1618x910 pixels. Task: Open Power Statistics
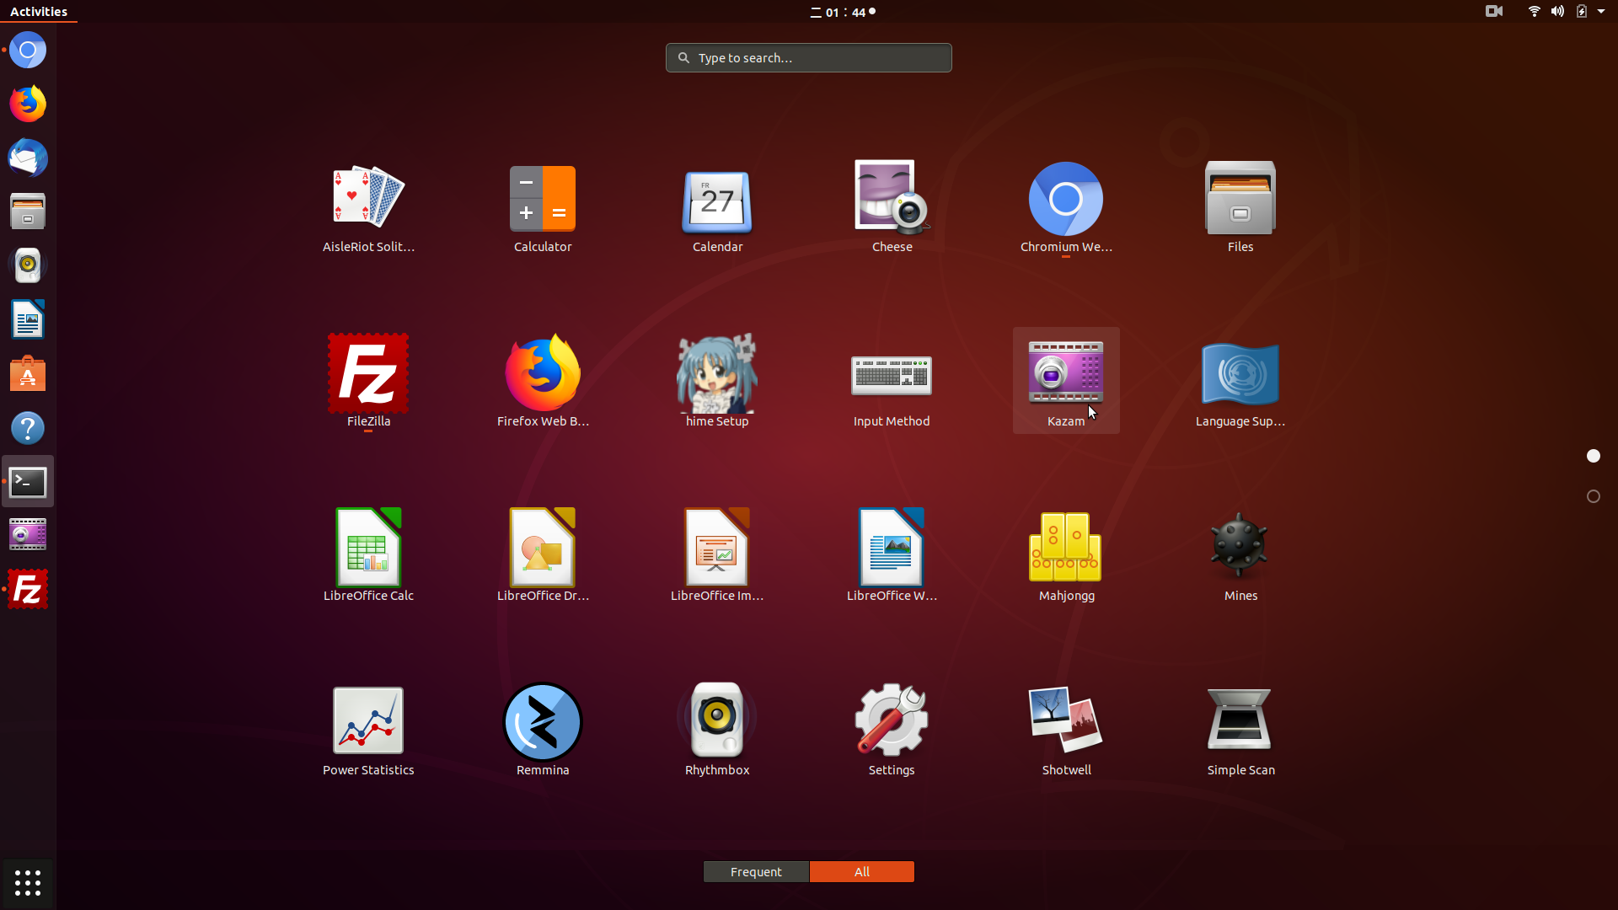[368, 730]
